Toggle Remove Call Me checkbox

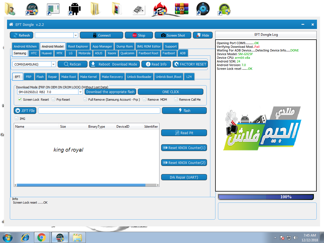[x=176, y=99]
